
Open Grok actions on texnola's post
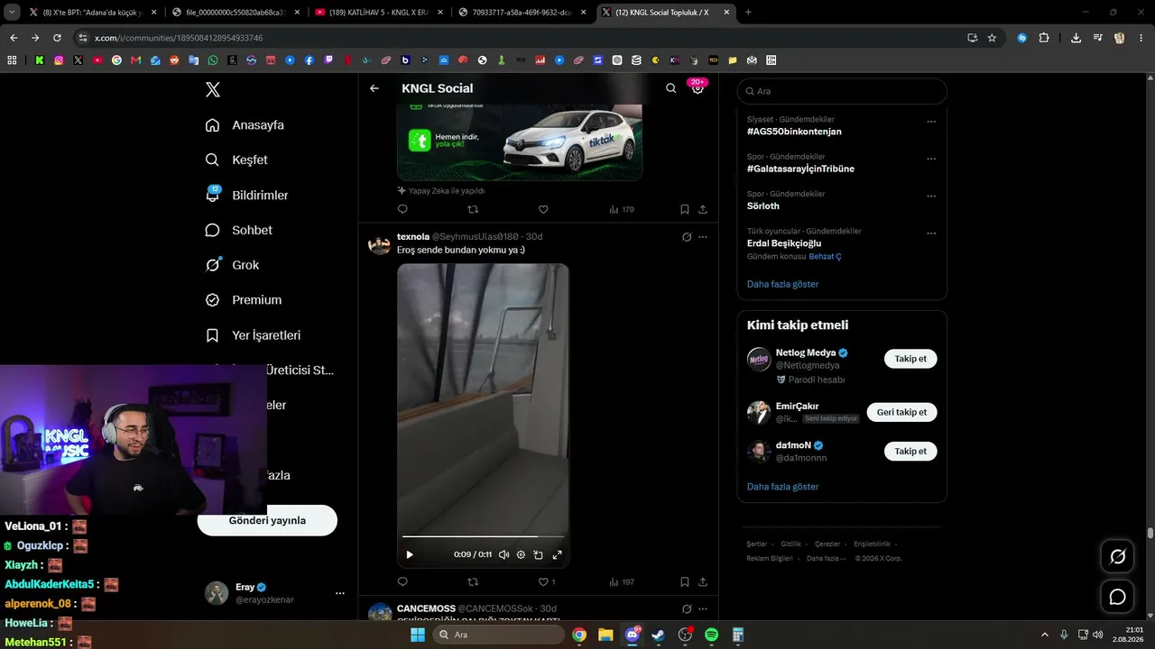(x=687, y=237)
